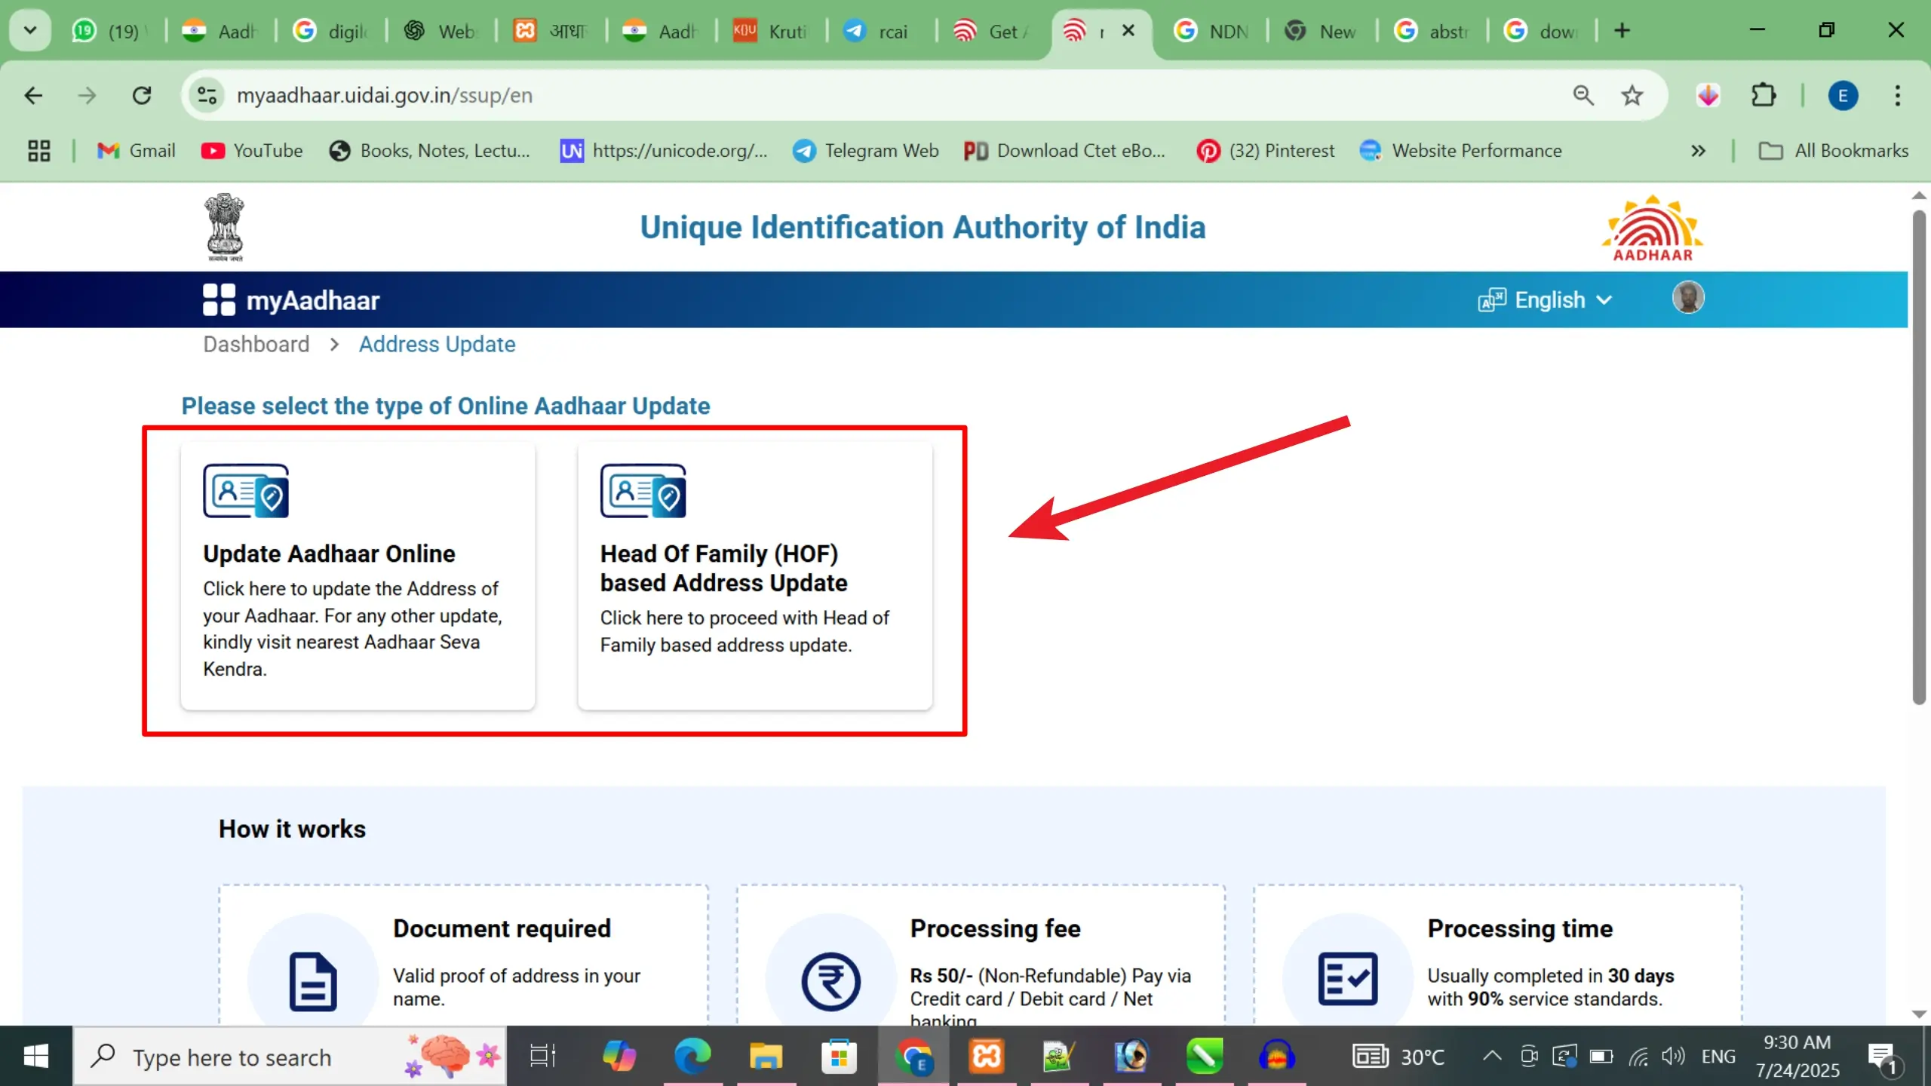Open a new tab with plus button
The image size is (1931, 1086).
pos(1622,31)
